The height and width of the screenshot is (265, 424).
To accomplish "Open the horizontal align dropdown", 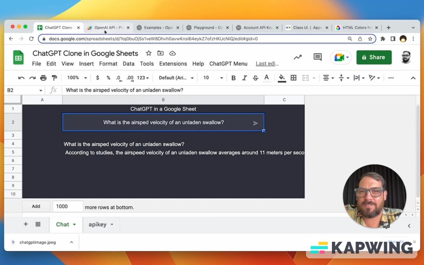I will tap(328, 78).
